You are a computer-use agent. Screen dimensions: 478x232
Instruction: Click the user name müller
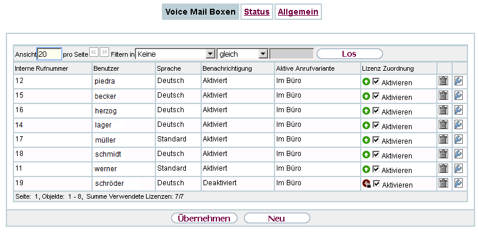click(x=105, y=140)
